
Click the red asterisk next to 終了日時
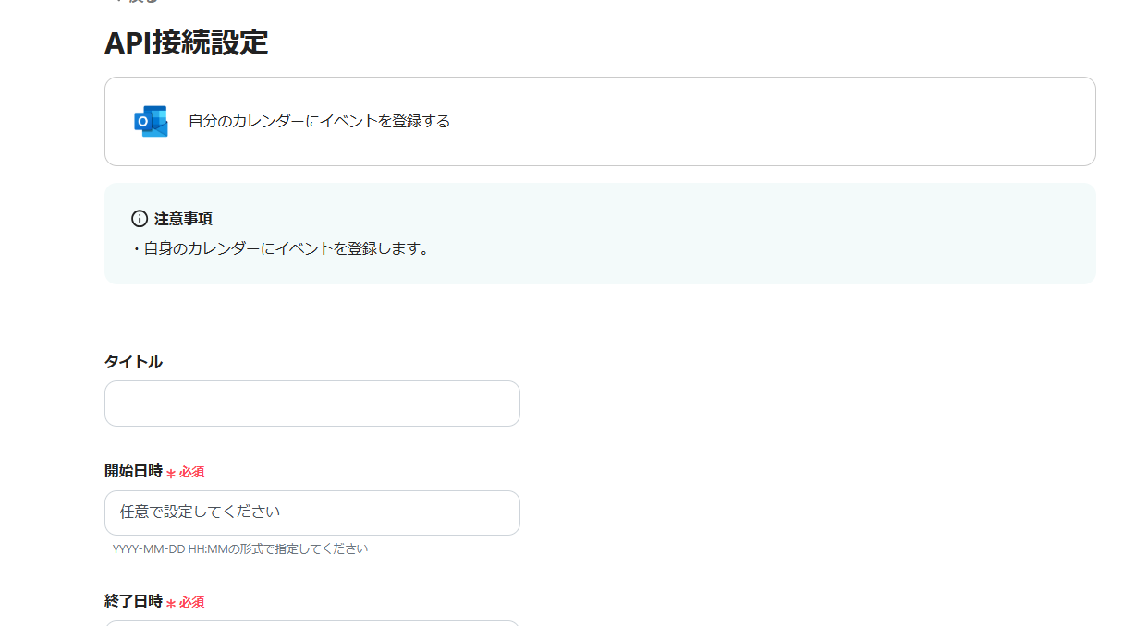(x=171, y=603)
